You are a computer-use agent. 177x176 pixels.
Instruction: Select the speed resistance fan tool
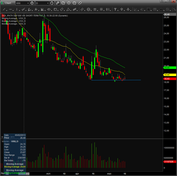(x=42, y=9)
